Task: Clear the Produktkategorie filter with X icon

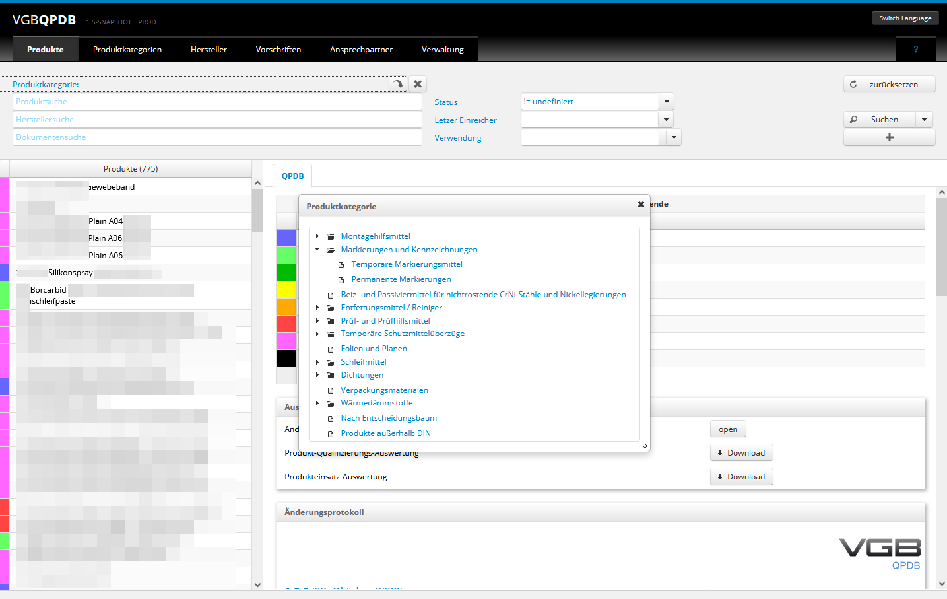Action: (x=418, y=84)
